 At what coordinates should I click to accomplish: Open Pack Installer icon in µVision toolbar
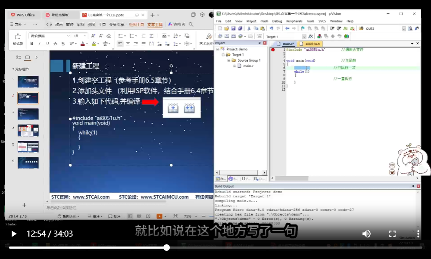[x=347, y=36]
